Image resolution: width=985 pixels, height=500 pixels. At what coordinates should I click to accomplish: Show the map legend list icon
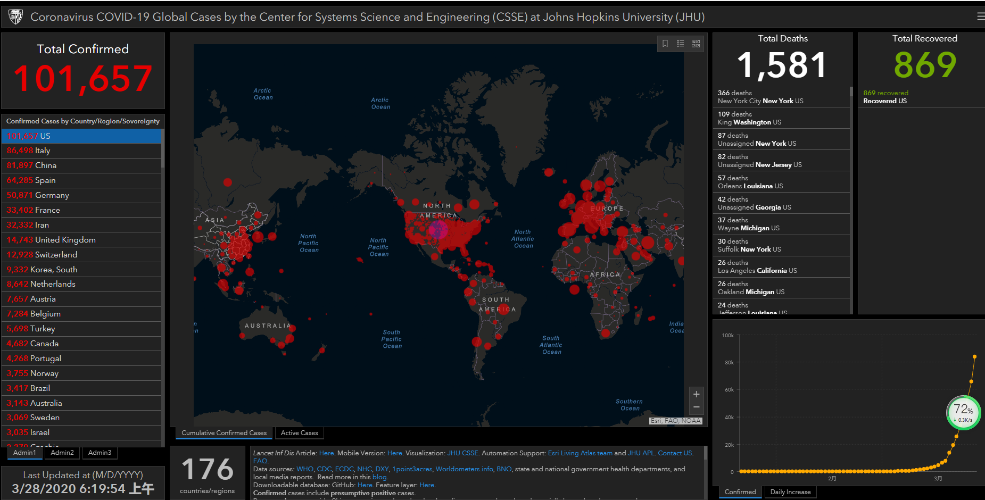tap(681, 44)
